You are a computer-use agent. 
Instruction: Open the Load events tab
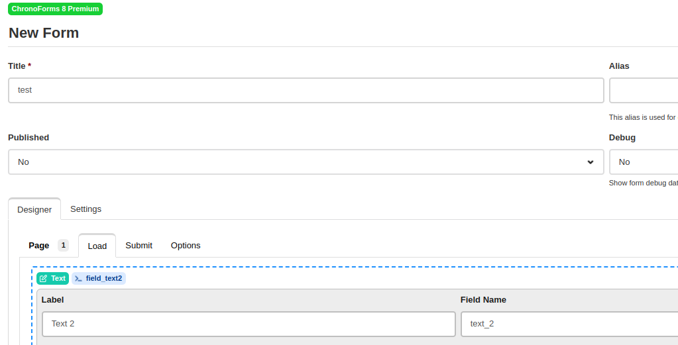[97, 246]
